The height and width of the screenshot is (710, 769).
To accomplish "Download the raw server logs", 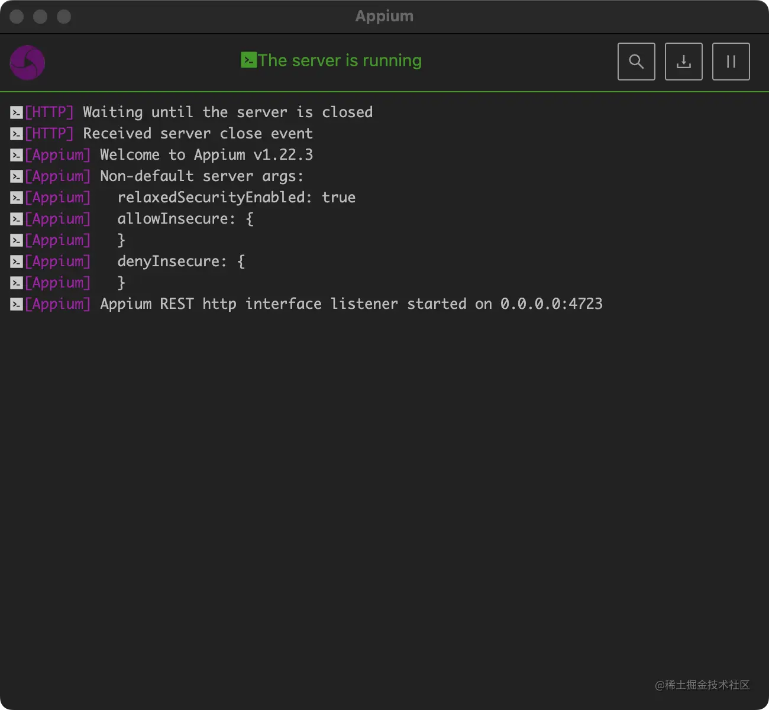I will tap(683, 62).
